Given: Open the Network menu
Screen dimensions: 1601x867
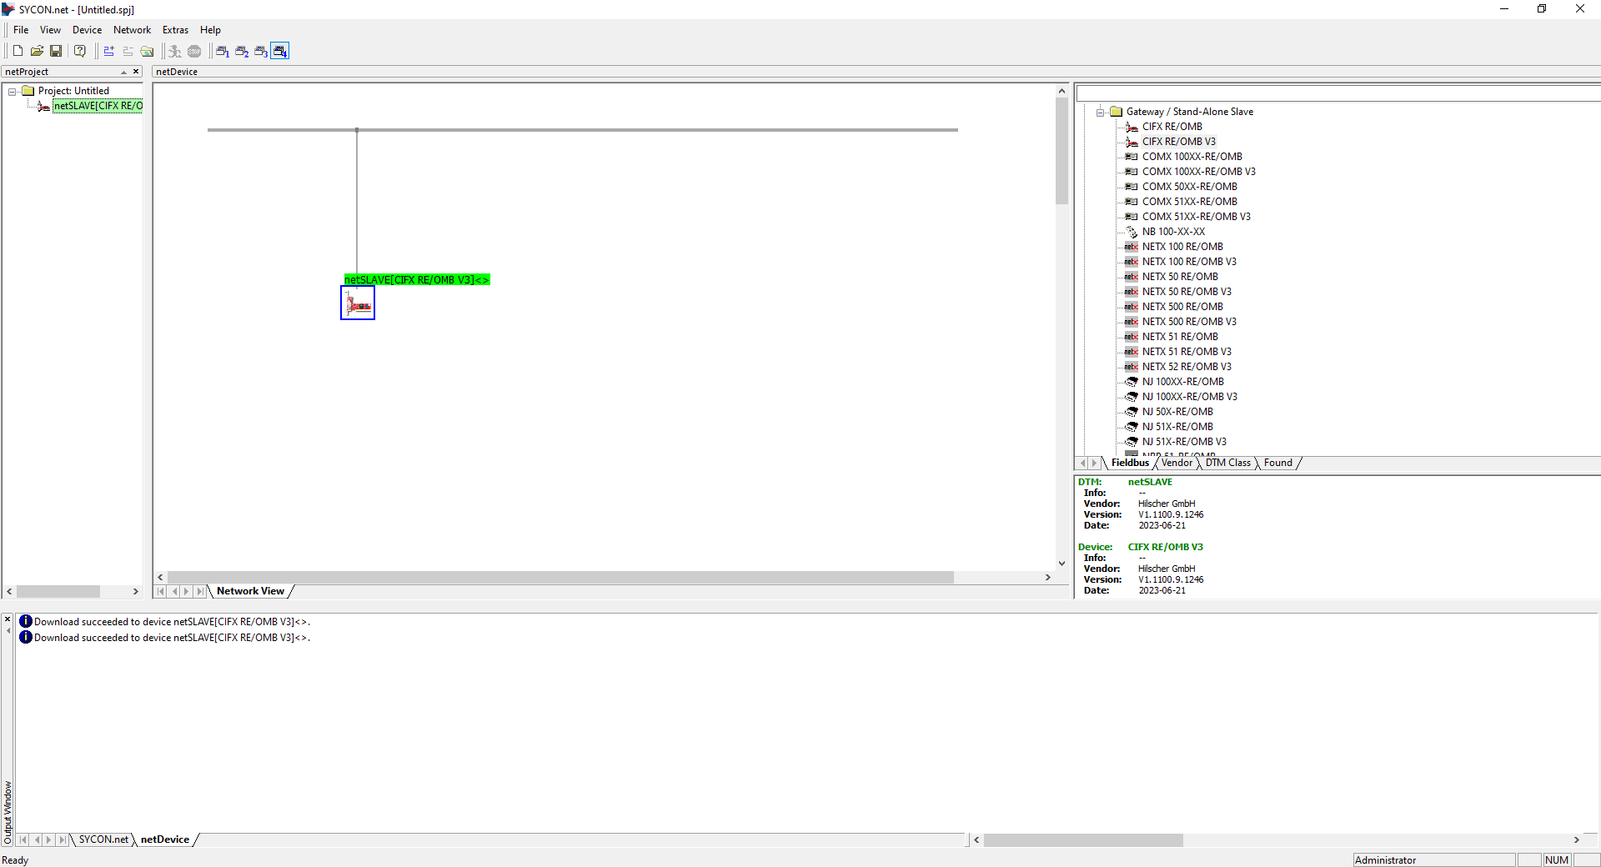Looking at the screenshot, I should tap(132, 30).
